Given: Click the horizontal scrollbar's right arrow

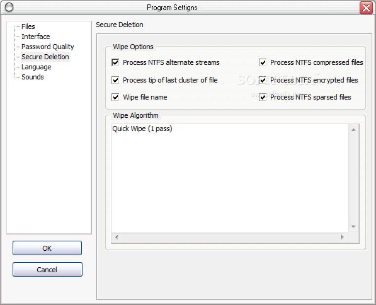Looking at the screenshot, I should (x=343, y=238).
